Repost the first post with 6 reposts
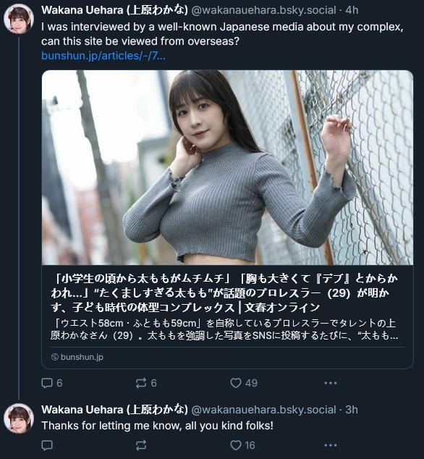Screen dimensions: 424x459 [x=146, y=383]
